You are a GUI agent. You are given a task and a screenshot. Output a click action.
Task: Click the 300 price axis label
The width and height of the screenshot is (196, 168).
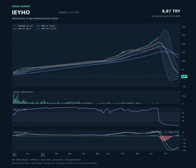pos(183,27)
